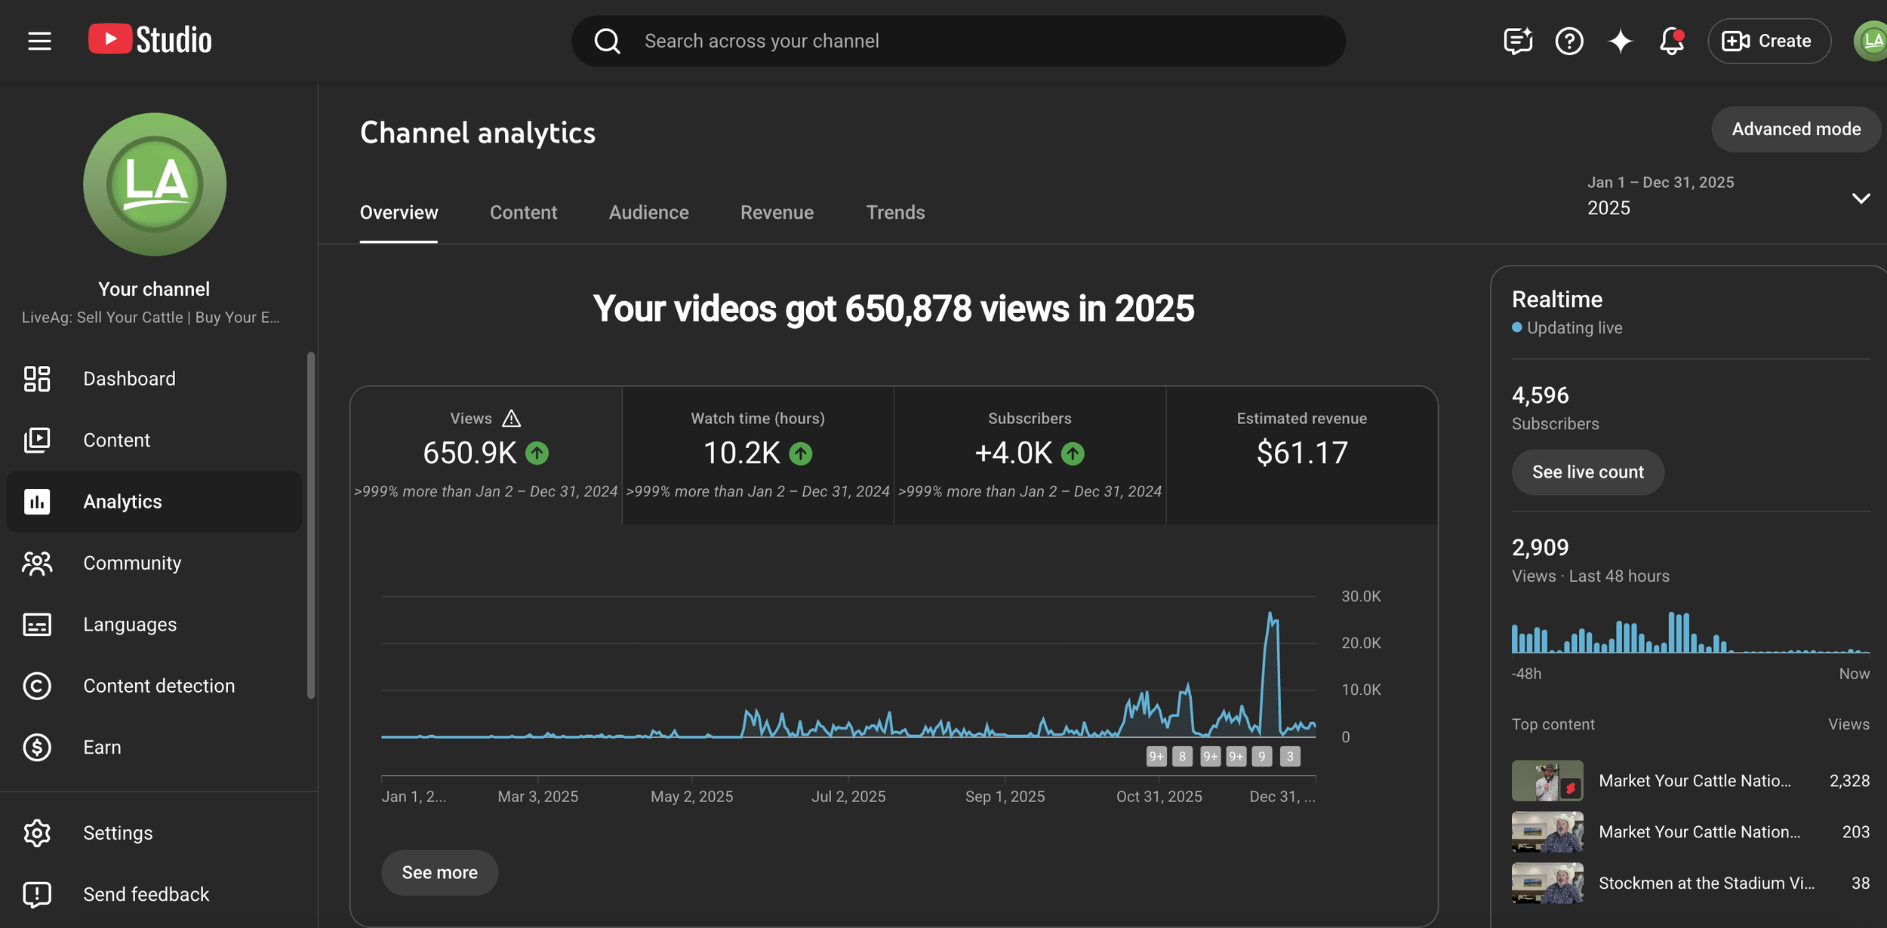Open the hamburger menu icon
The width and height of the screenshot is (1887, 928).
(x=39, y=41)
